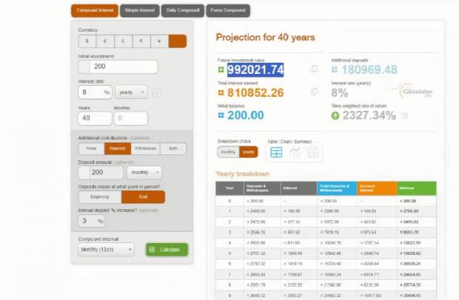Switch breakdown choice to monthly
The image size is (459, 300).
pos(227,152)
